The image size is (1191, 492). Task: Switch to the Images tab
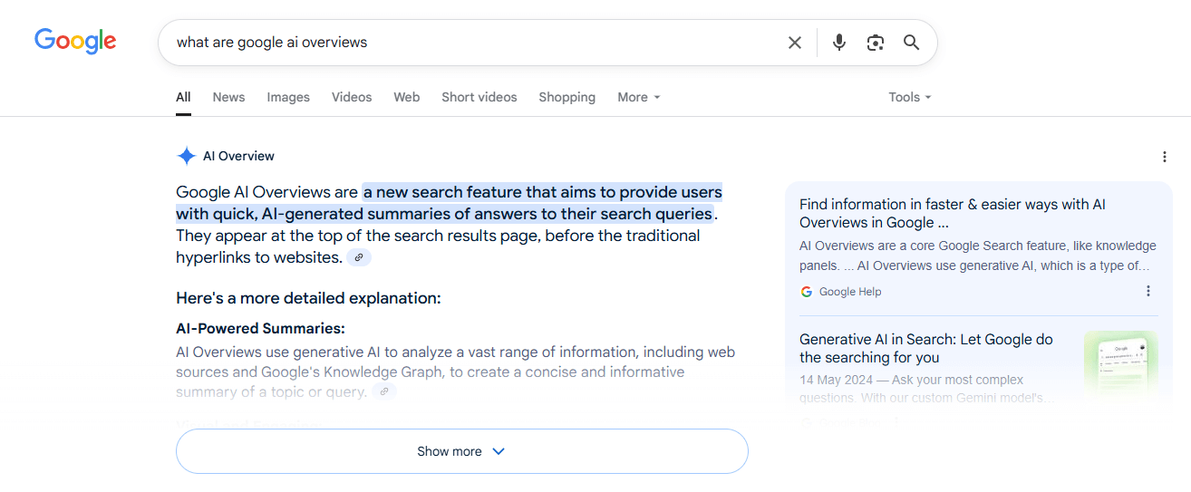coord(288,97)
